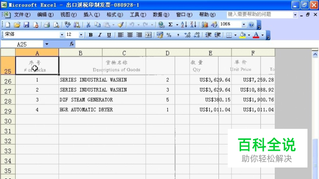The width and height of the screenshot is (319, 179).
Task: Click the Undo arrow icon
Action: pos(132,25)
